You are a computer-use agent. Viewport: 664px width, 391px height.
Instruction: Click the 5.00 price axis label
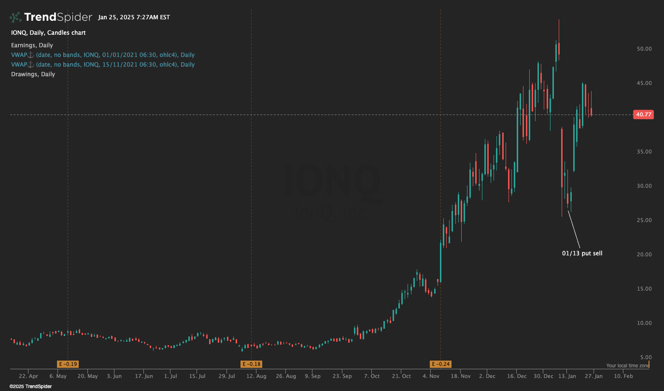(x=646, y=357)
